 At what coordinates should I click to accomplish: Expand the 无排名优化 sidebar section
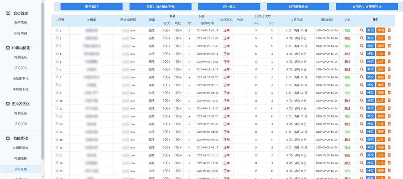click(x=20, y=104)
